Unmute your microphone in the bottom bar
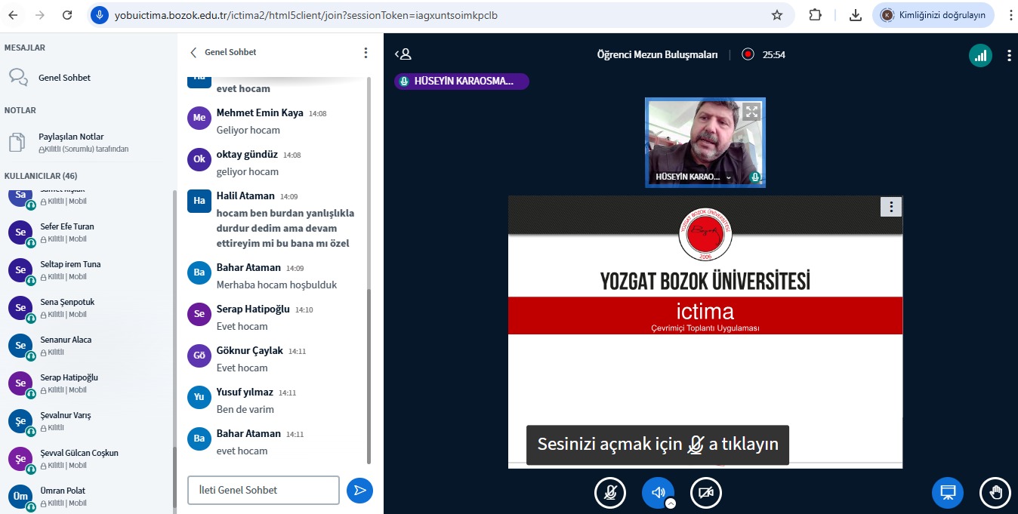 click(610, 493)
